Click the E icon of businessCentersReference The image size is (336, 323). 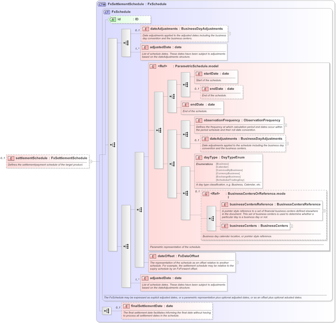pos(225,204)
